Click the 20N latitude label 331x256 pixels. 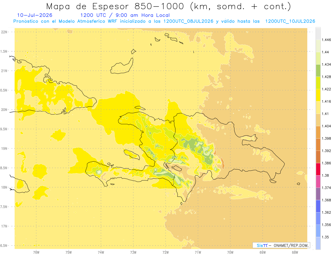(x=4, y=110)
